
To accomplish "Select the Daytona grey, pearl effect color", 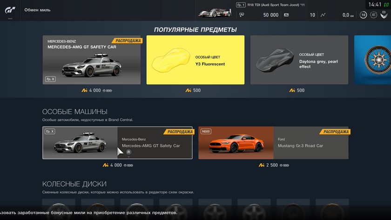I will [299, 60].
